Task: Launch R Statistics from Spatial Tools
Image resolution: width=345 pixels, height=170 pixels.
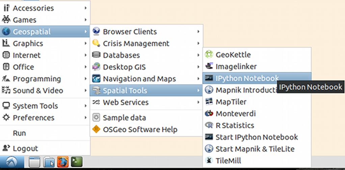Action: [235, 125]
